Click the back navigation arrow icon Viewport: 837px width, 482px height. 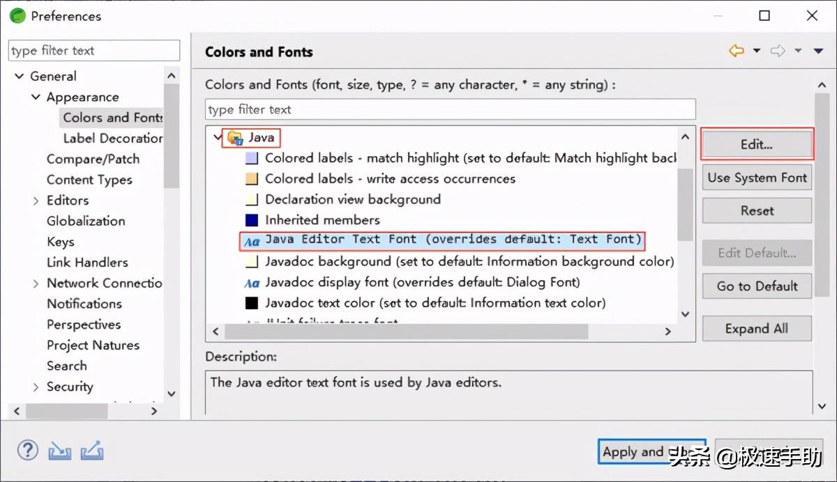(x=736, y=51)
